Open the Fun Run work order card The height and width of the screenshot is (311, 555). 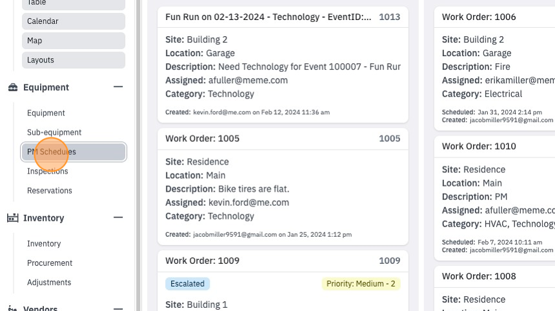283,65
